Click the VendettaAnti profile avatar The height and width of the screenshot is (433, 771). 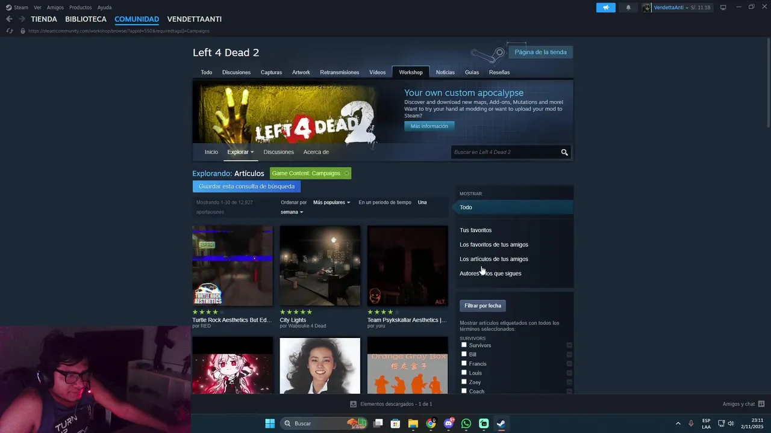[647, 8]
